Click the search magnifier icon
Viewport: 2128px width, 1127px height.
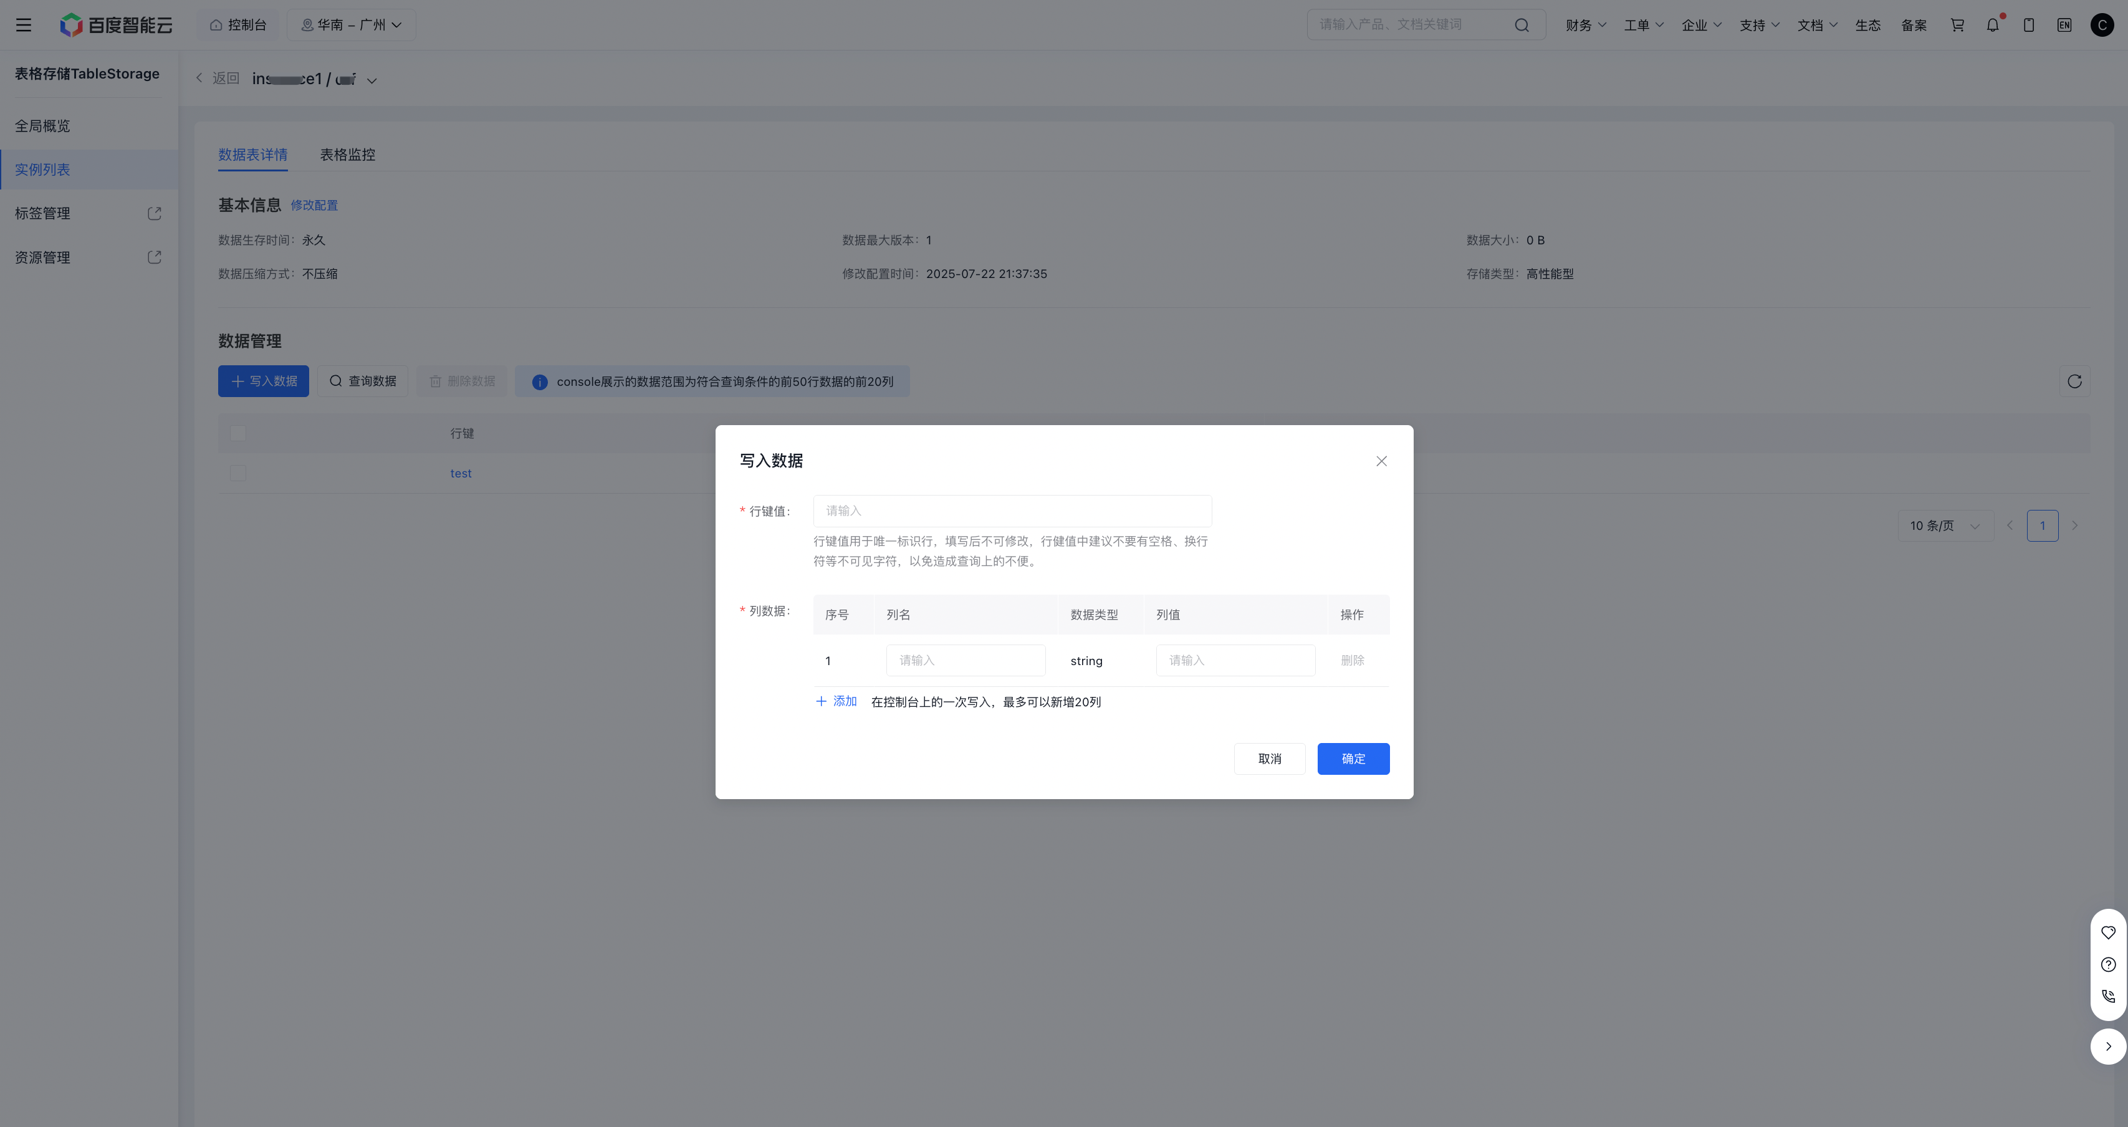point(1522,25)
